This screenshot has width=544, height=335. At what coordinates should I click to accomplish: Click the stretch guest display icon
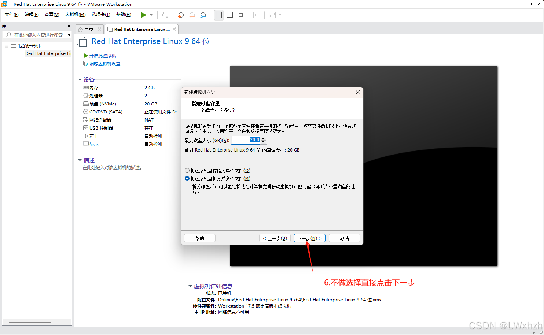pos(272,15)
